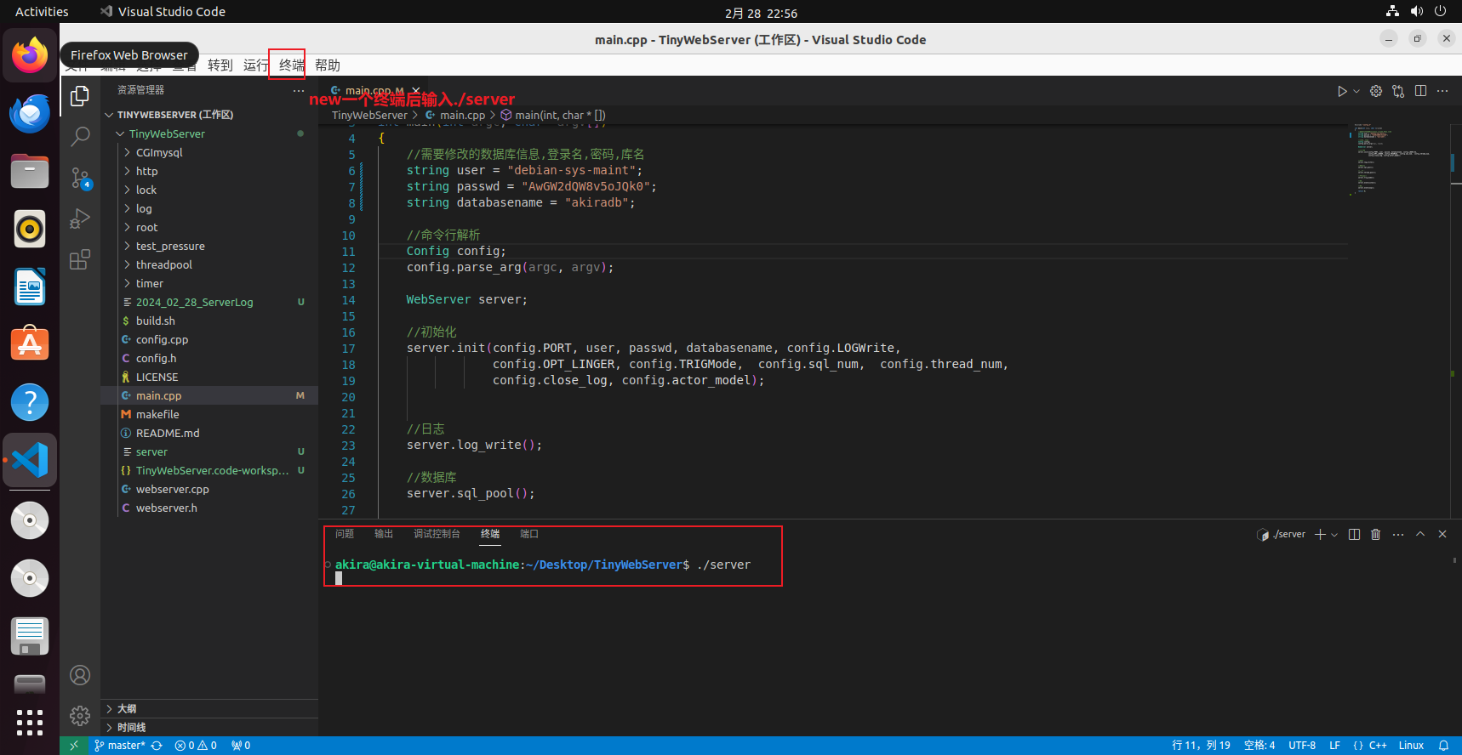Open the Extensions view icon
Image resolution: width=1462 pixels, height=755 pixels.
[x=80, y=260]
